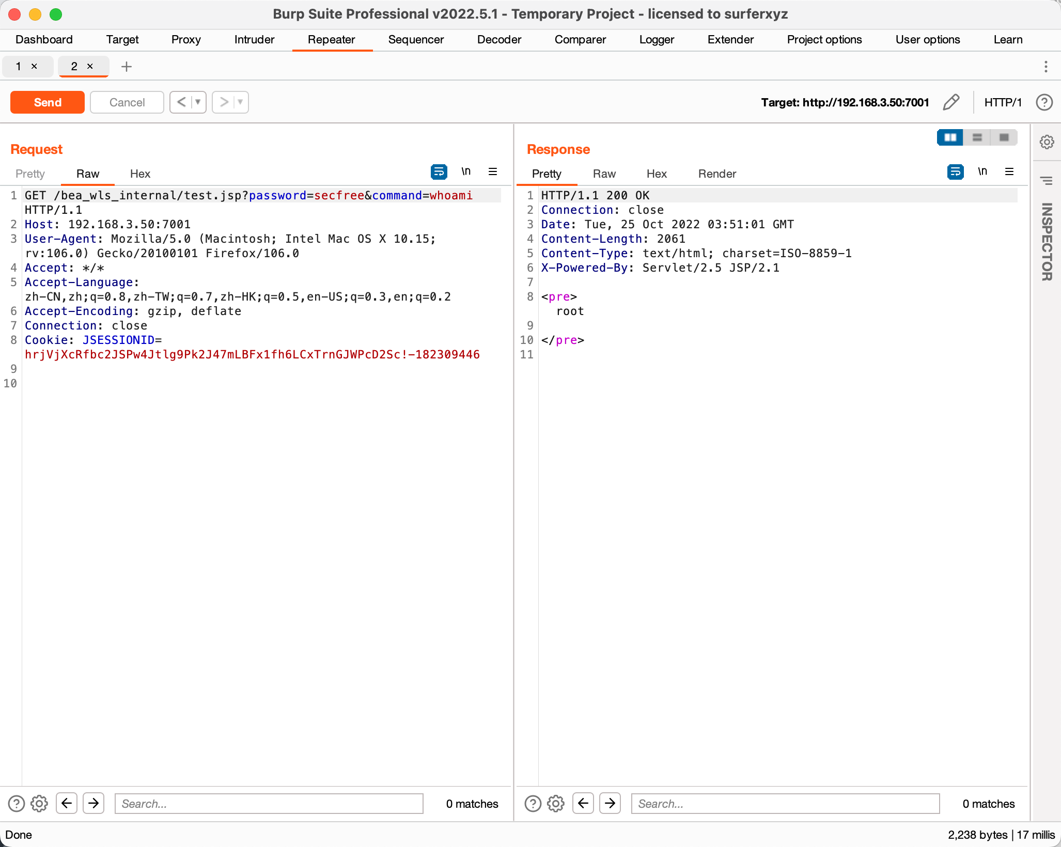Toggle word wrap in request editor
Image resolution: width=1061 pixels, height=847 pixels.
[x=439, y=172]
